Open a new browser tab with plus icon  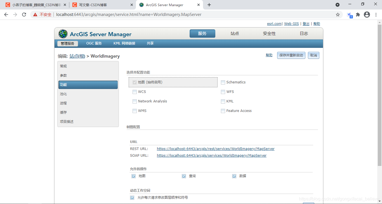[x=209, y=5]
